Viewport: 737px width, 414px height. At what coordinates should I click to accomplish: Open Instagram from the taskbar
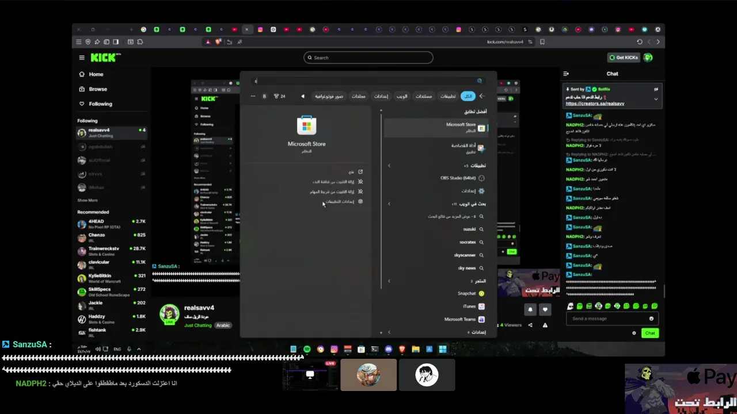334,349
